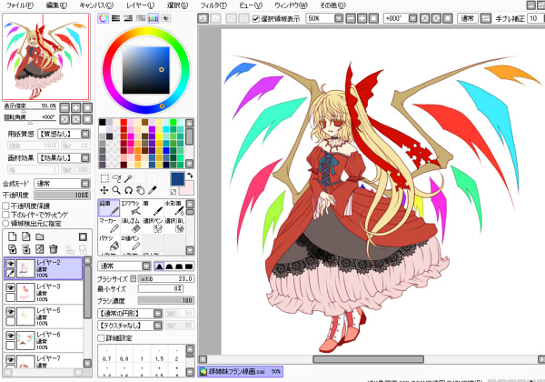This screenshot has width=545, height=382.
Task: Toggle the 選択領域表示 checkbox
Action: [x=256, y=18]
